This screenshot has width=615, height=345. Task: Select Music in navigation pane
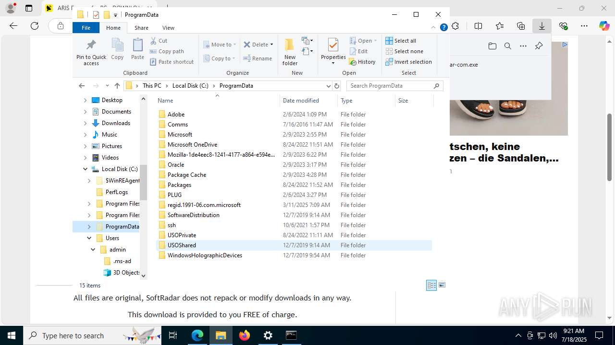click(x=109, y=135)
